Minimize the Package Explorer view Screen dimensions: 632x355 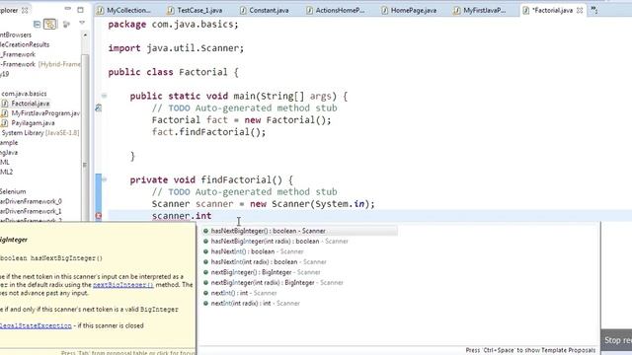click(67, 9)
